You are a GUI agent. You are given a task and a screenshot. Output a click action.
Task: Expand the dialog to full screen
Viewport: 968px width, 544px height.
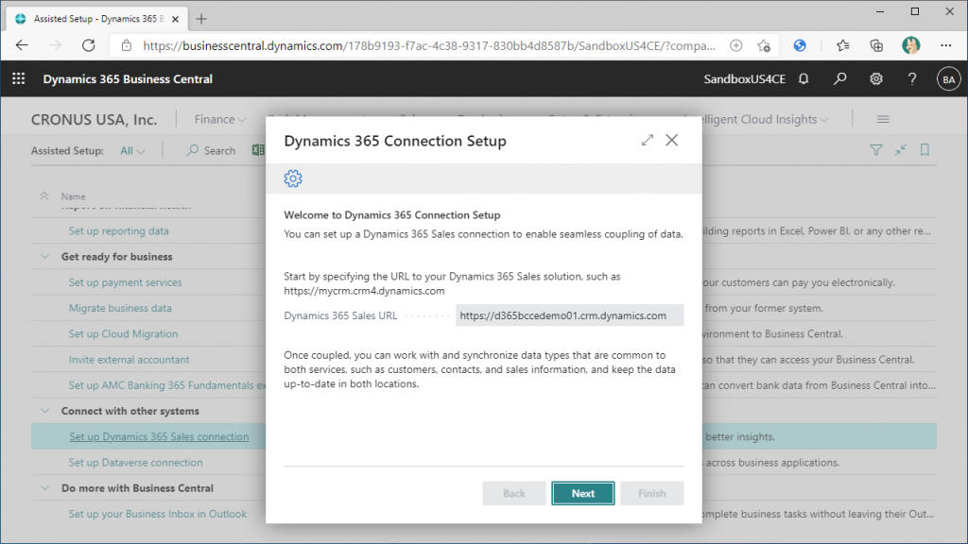pyautogui.click(x=647, y=141)
